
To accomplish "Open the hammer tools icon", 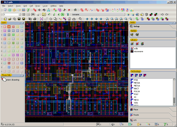I will [x=75, y=10].
